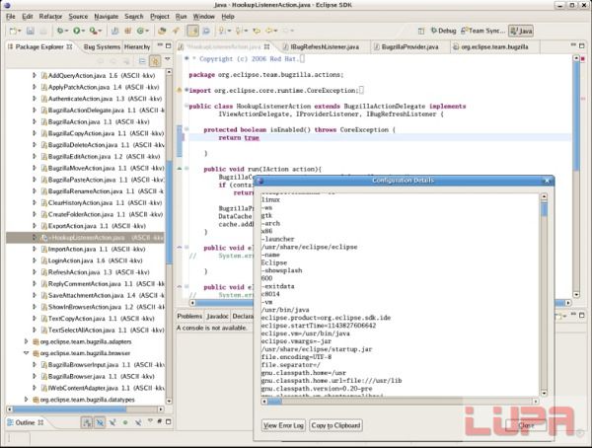Click New Java Package icon
The width and height of the screenshot is (592, 448).
coord(128,31)
